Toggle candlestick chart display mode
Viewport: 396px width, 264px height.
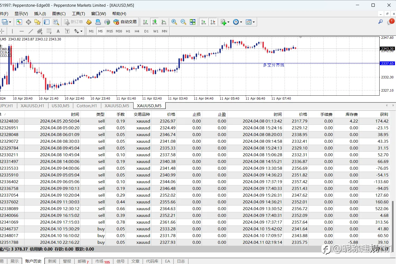click(x=155, y=22)
